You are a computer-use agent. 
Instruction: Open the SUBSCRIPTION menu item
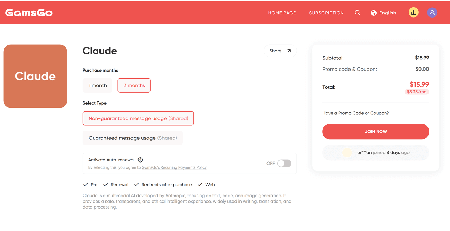pos(326,13)
